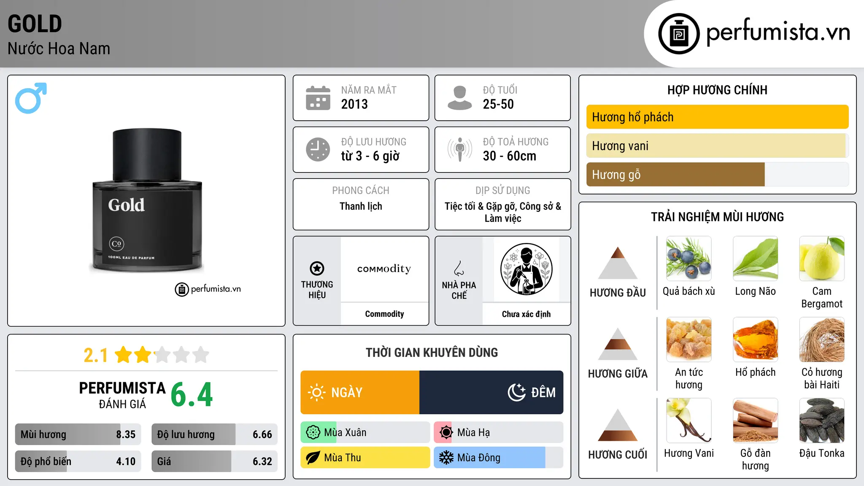Click the summer sun icon

(x=446, y=432)
